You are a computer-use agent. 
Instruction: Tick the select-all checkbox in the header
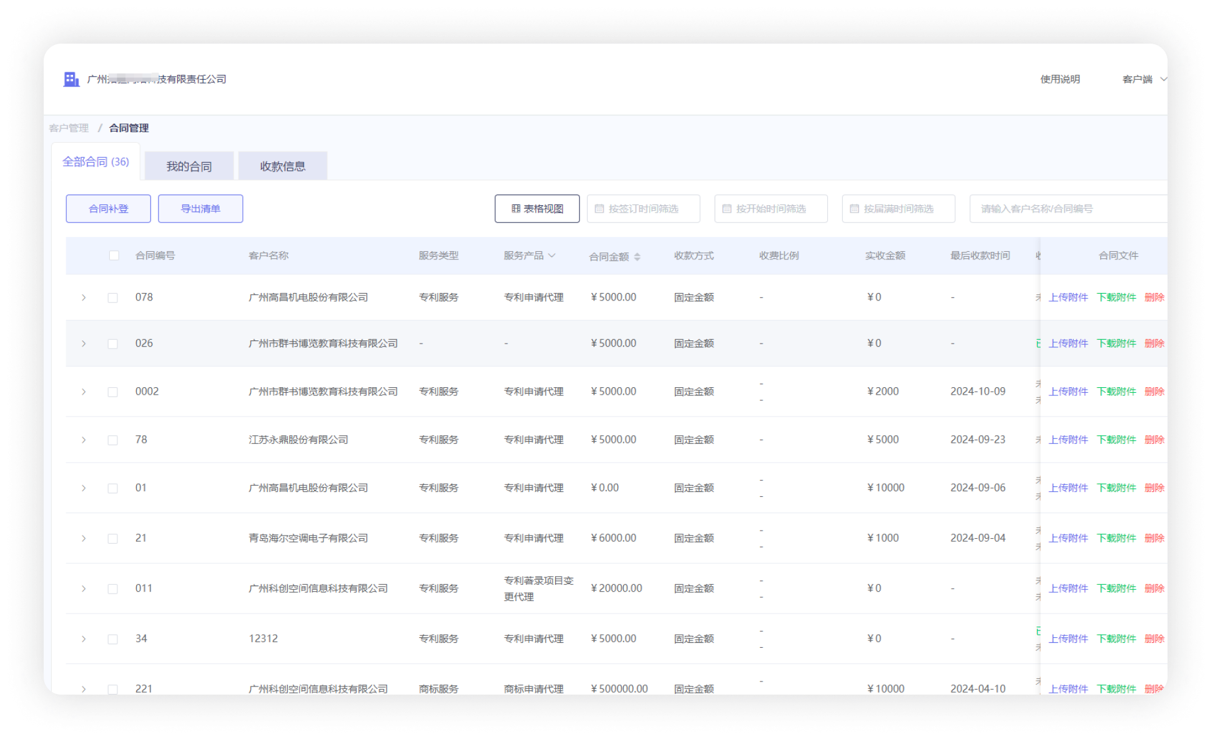tap(114, 256)
